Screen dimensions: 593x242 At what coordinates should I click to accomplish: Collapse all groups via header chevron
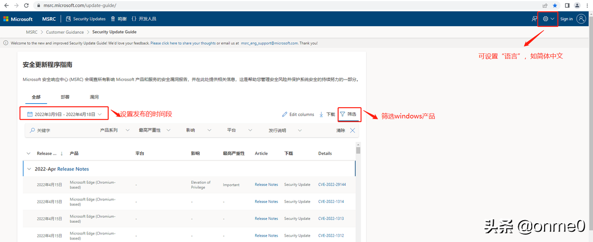click(28, 154)
